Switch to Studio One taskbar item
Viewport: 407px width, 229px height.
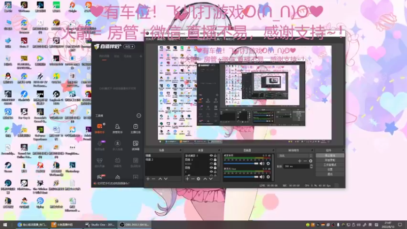point(100,224)
